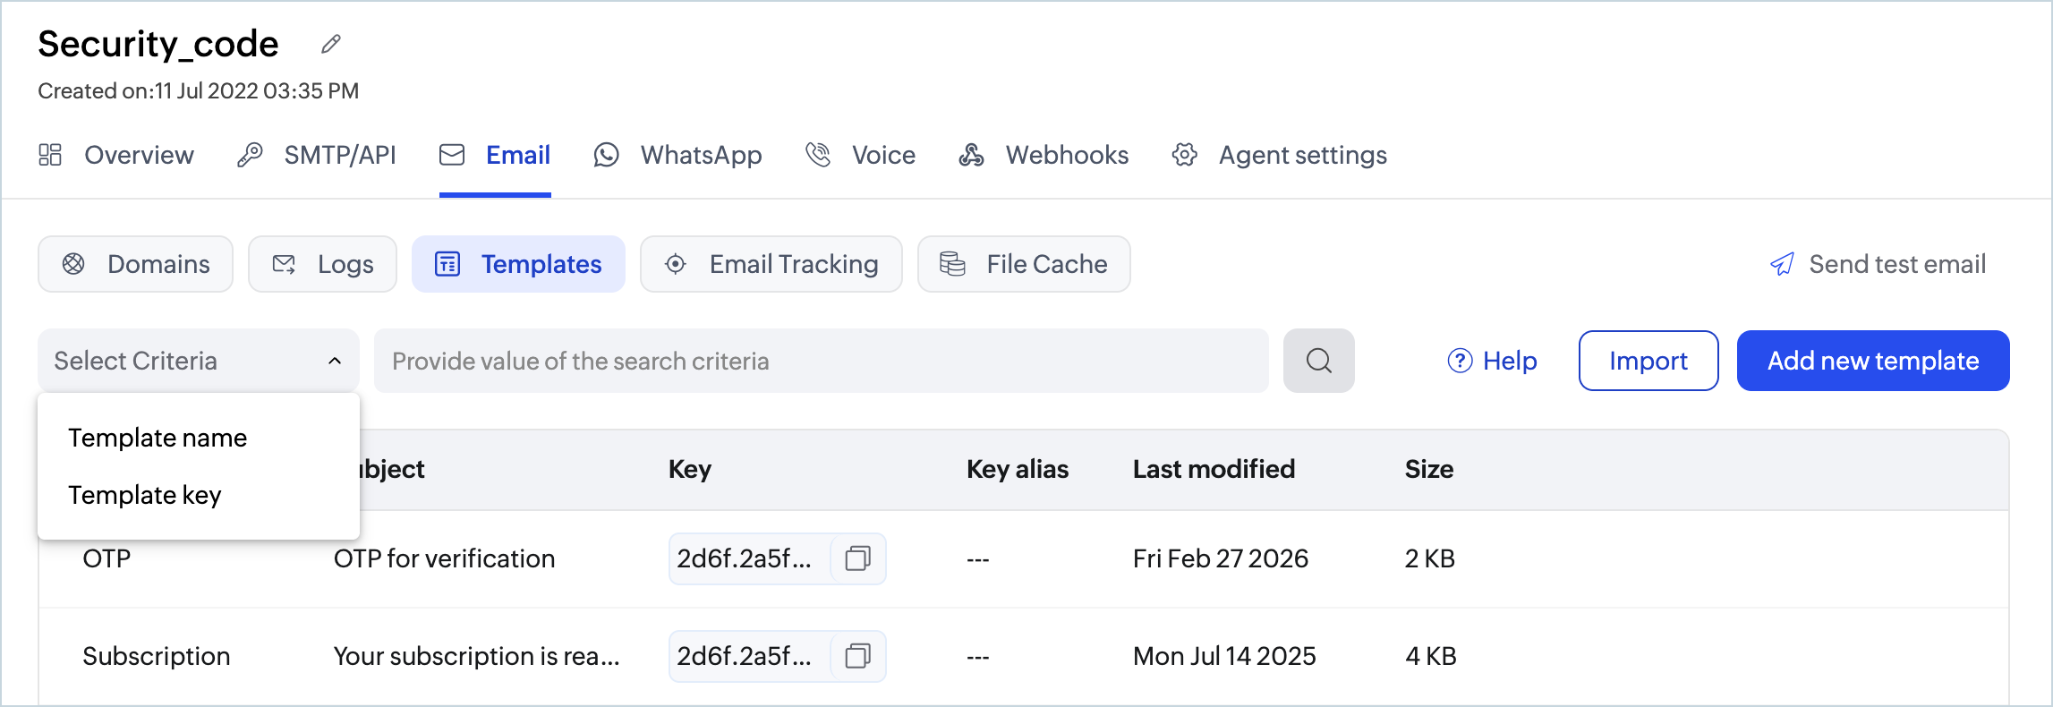The width and height of the screenshot is (2053, 707).
Task: Switch to the WhatsApp tab
Action: click(x=677, y=155)
